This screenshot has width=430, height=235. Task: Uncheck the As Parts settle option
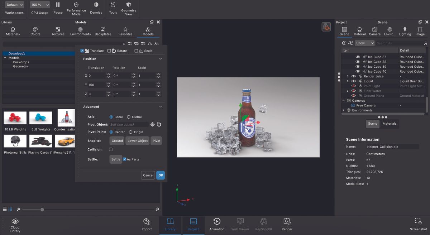point(125,159)
